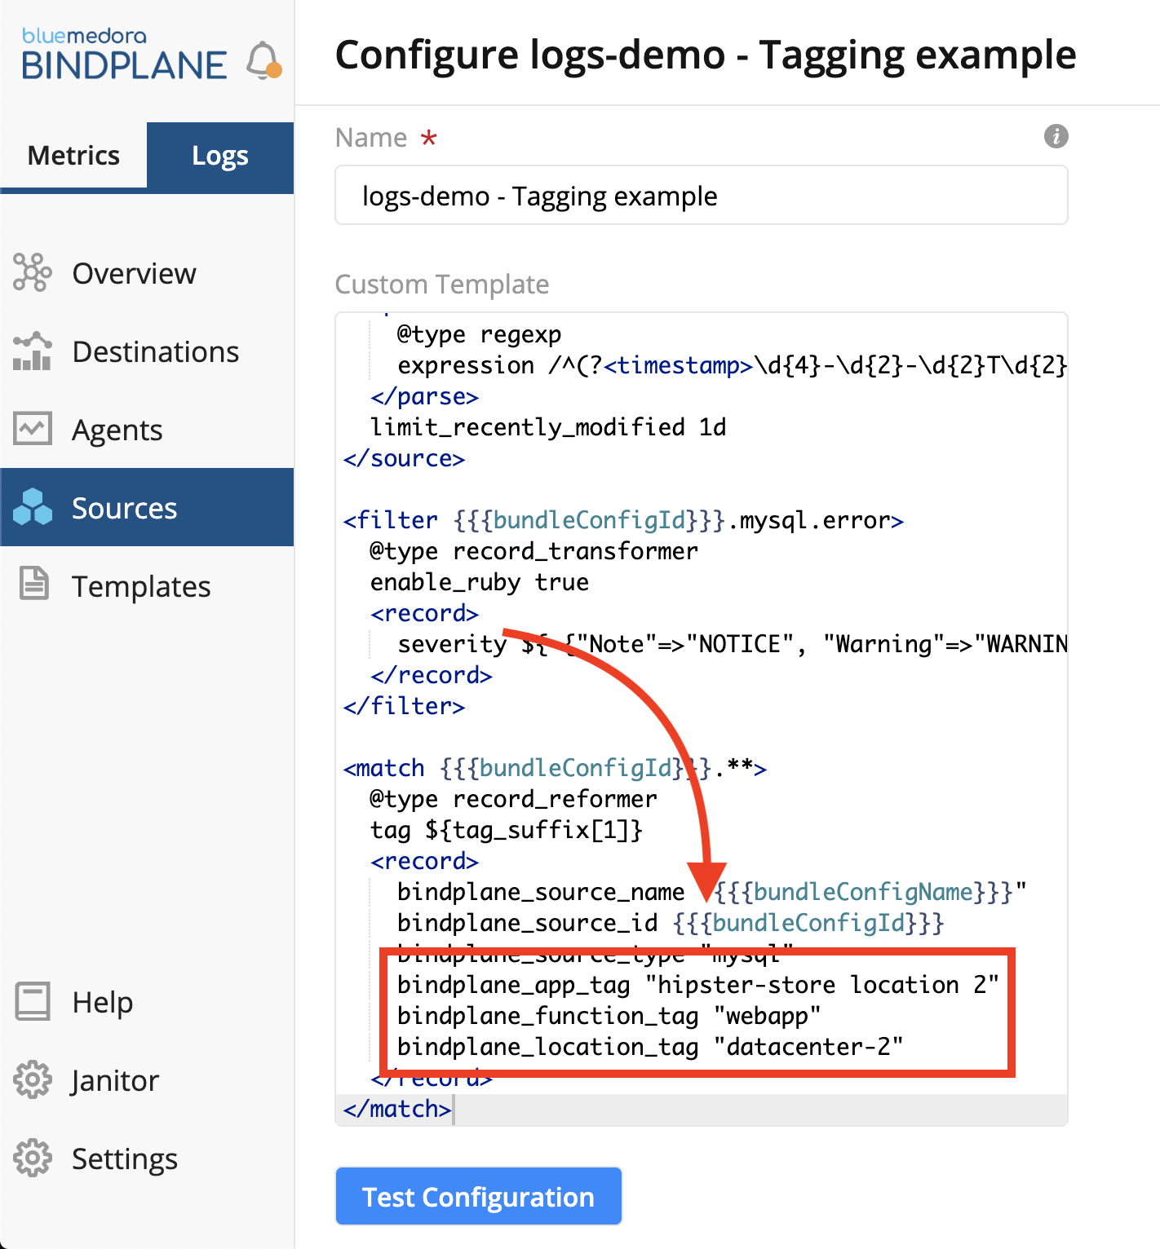Click the "limit_recently_modified 1d" line
Image resolution: width=1160 pixels, height=1249 pixels.
(x=548, y=428)
